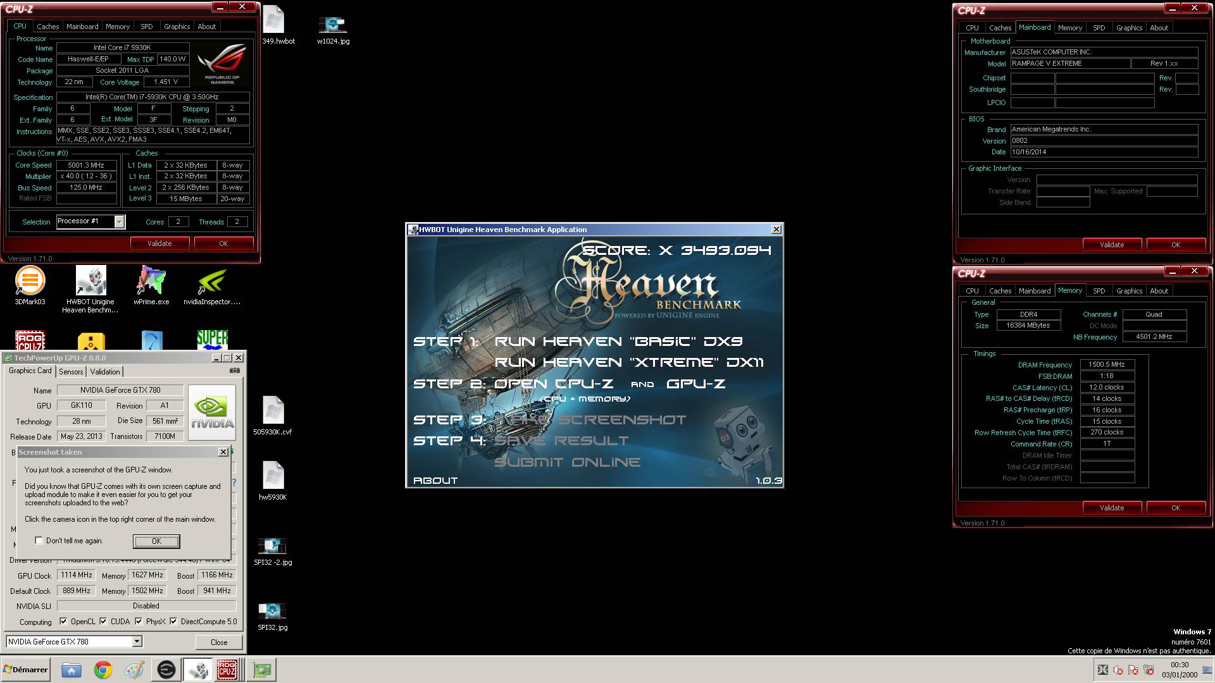Click Open CPU-Z in Heaven app
Image resolution: width=1215 pixels, height=683 pixels.
(x=554, y=384)
